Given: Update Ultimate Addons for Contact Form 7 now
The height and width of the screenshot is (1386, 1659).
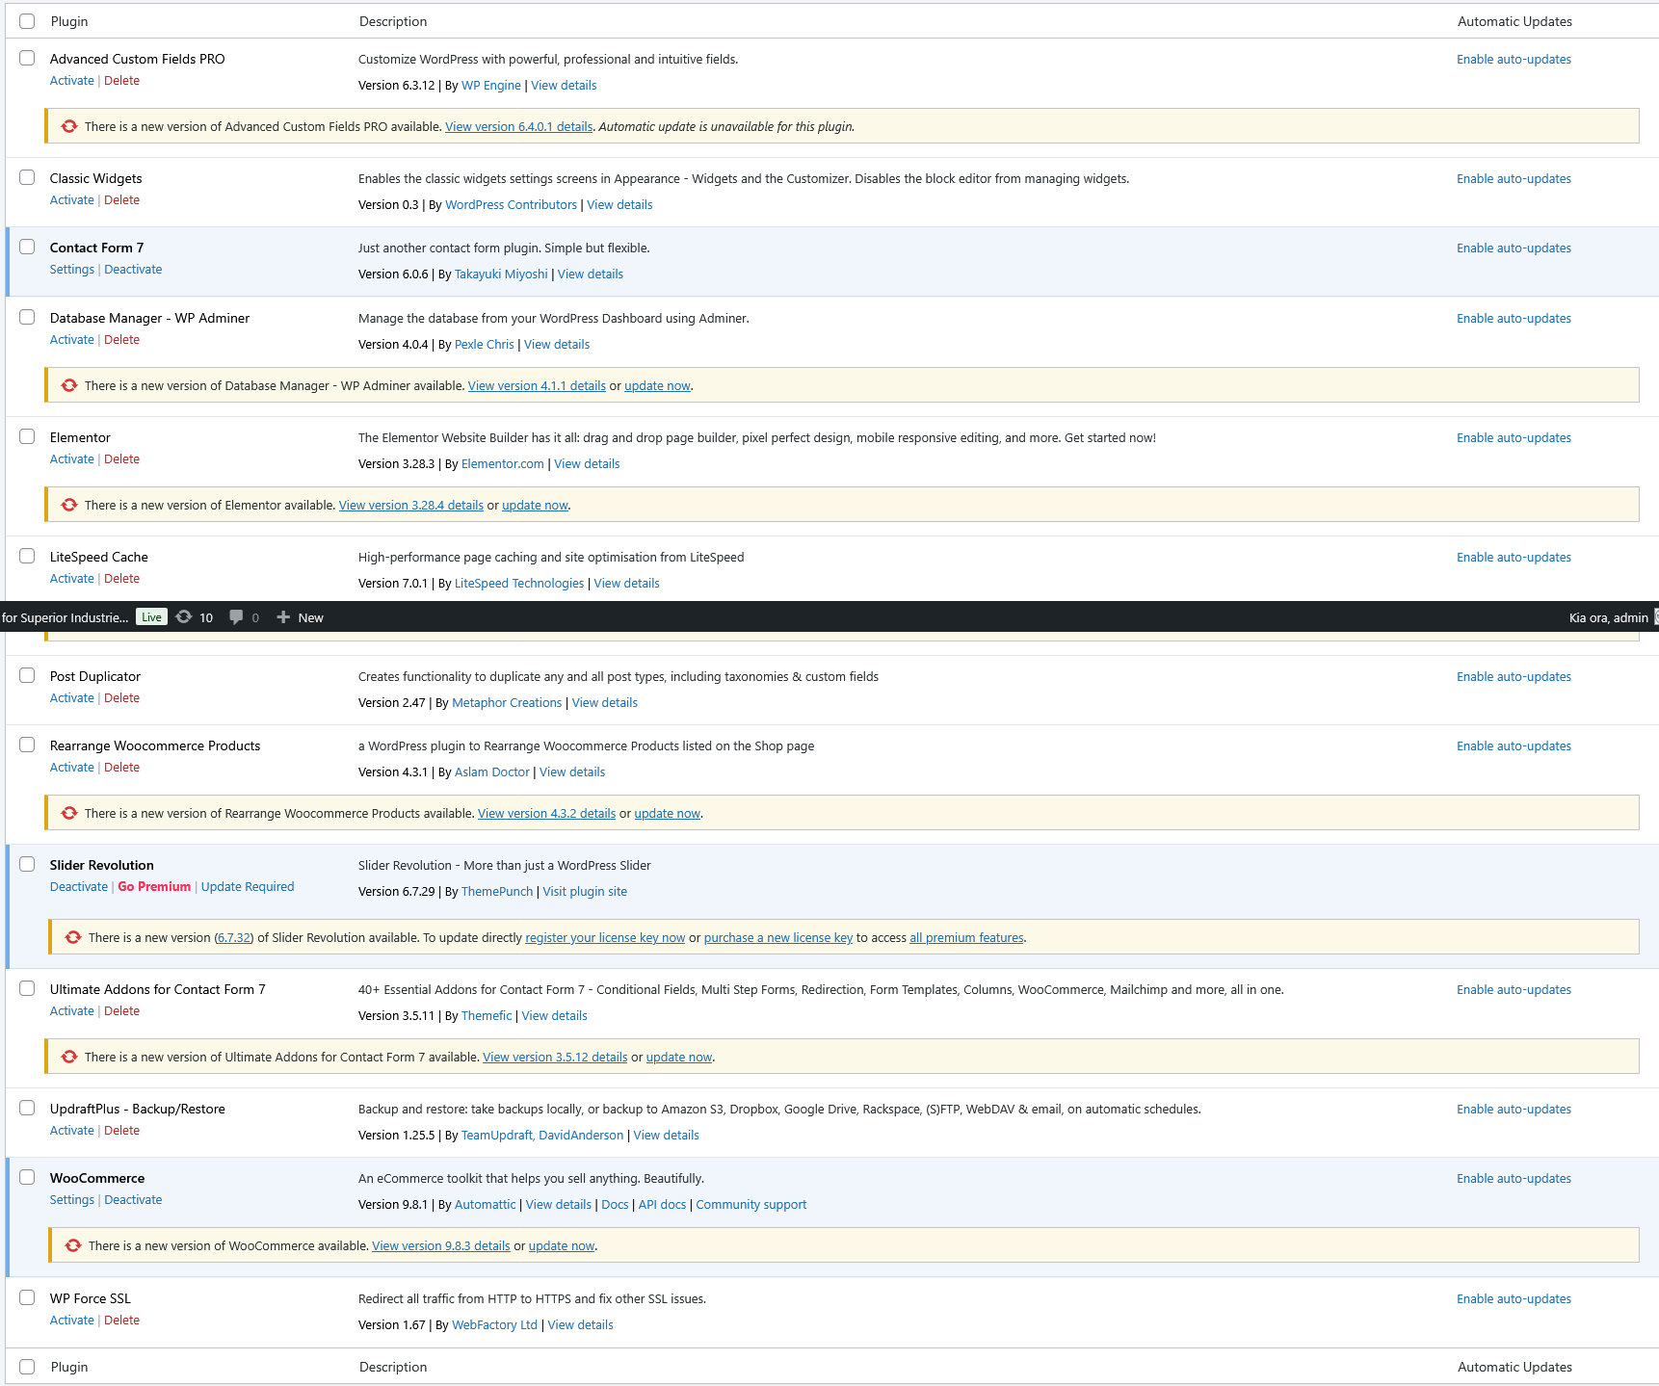Looking at the screenshot, I should 679,1057.
